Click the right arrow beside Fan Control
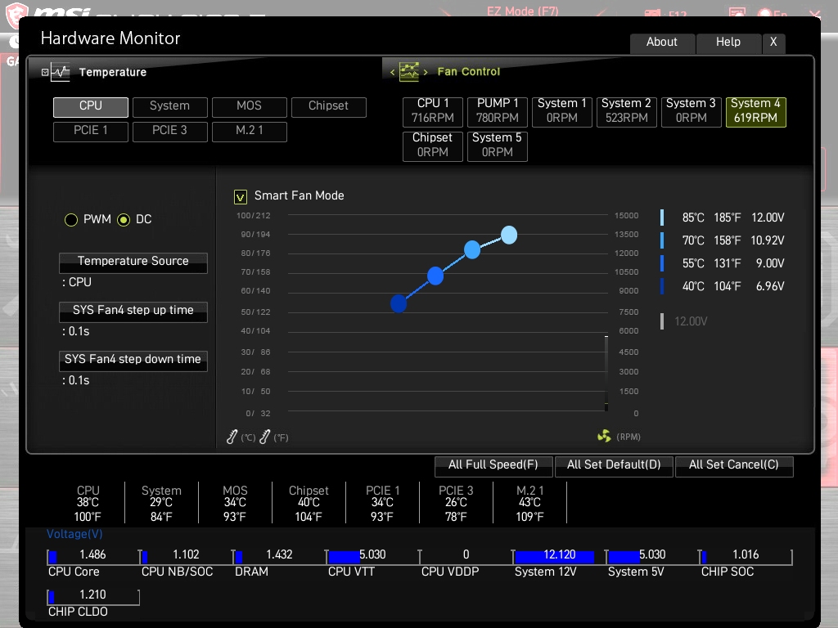 [426, 72]
